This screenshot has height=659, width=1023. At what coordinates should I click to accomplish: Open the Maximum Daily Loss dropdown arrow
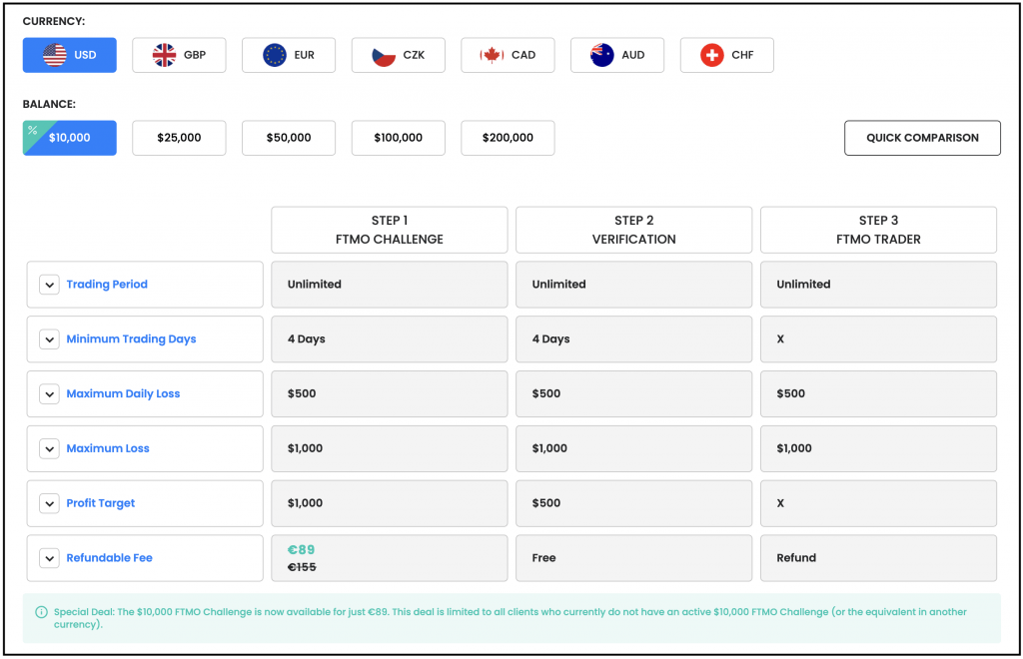click(49, 394)
